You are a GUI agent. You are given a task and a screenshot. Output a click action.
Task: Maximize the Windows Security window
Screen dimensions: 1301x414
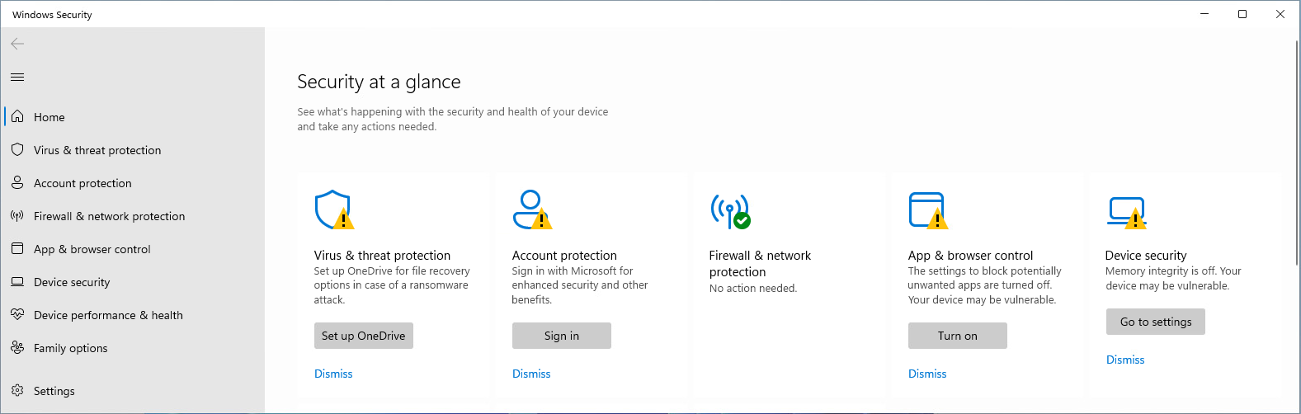tap(1242, 14)
